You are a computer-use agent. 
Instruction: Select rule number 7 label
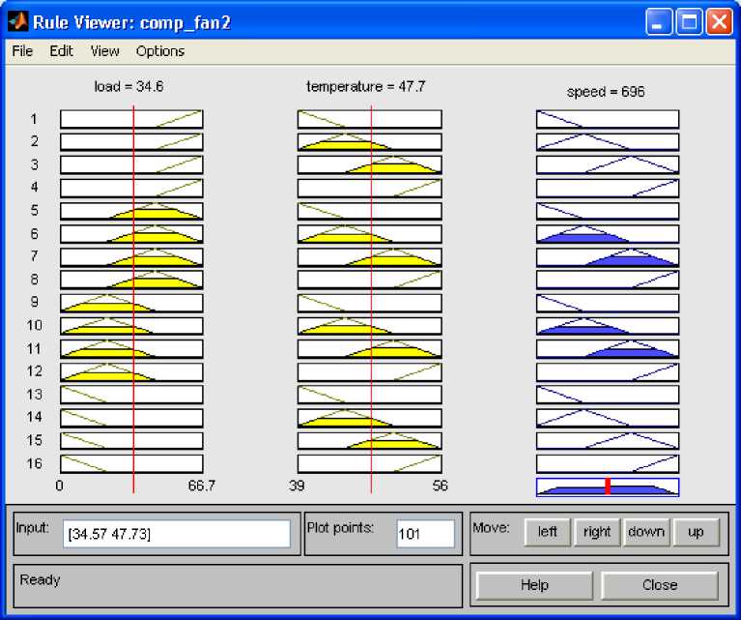coord(34,257)
